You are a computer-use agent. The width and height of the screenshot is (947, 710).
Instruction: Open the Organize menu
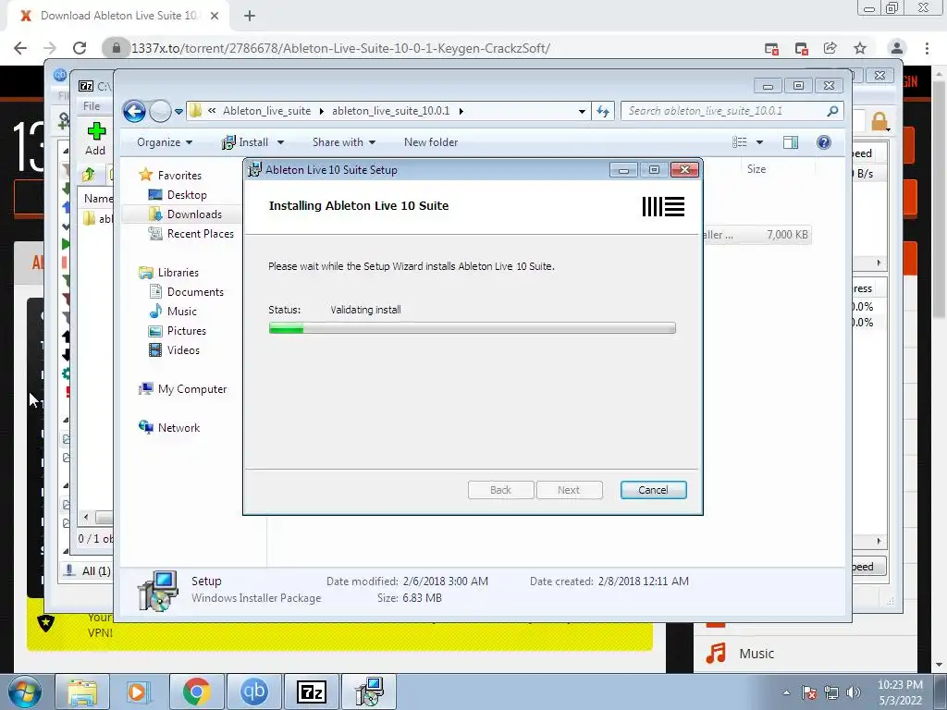tap(165, 142)
